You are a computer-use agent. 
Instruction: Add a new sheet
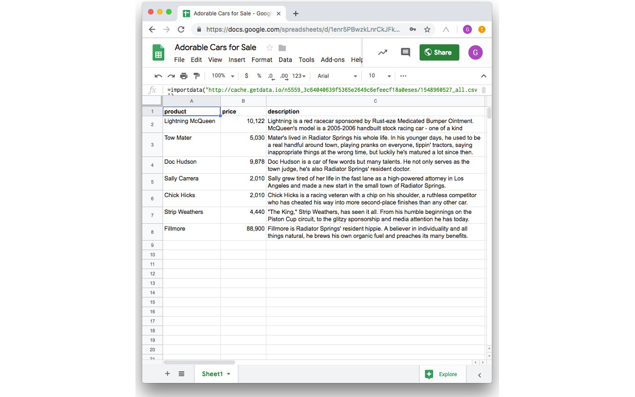point(167,374)
